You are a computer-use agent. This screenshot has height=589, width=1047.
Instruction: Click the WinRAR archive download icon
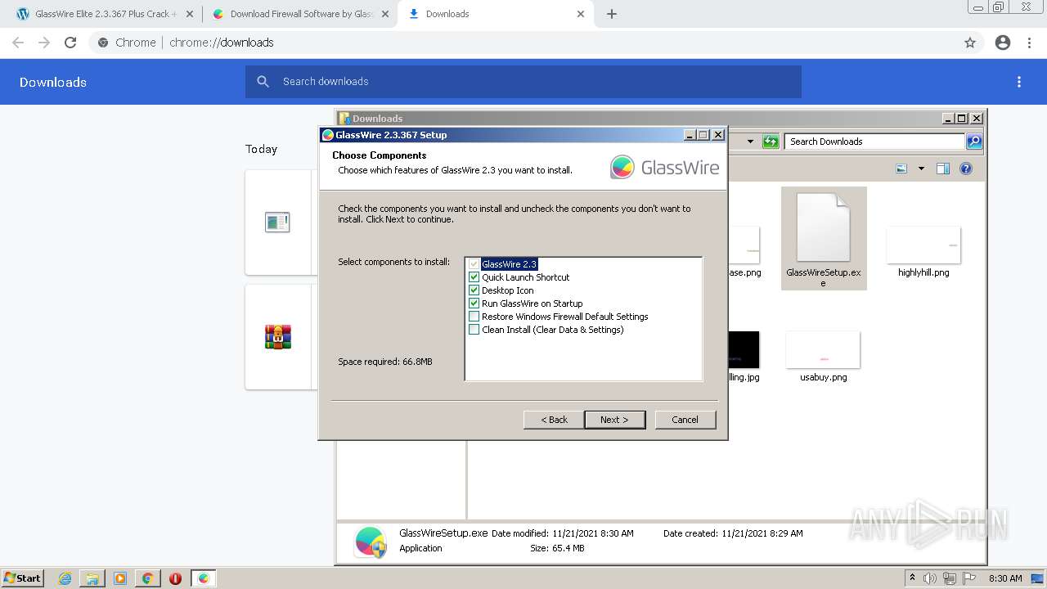[x=278, y=336]
